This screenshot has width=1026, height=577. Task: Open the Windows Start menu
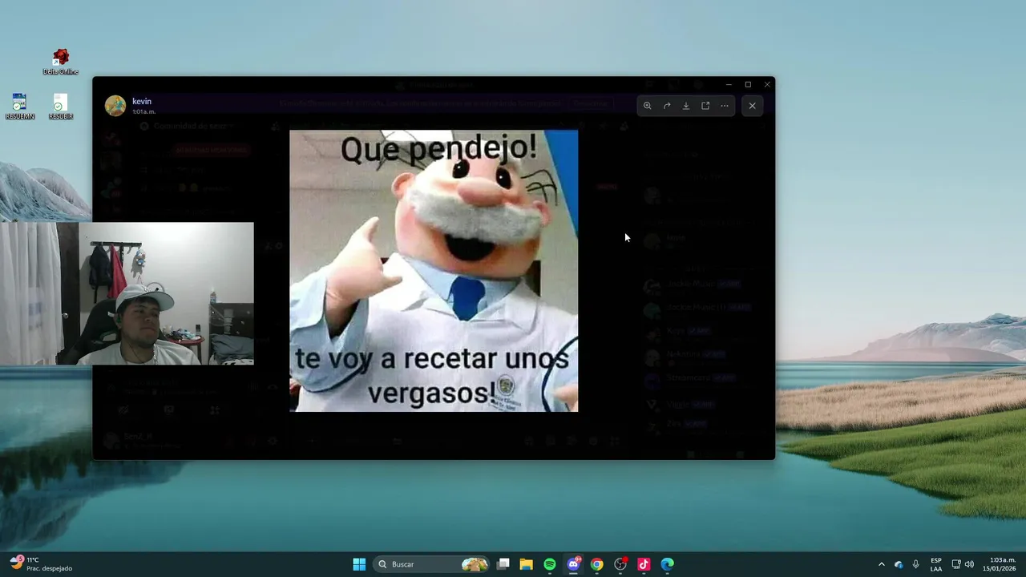click(x=359, y=564)
